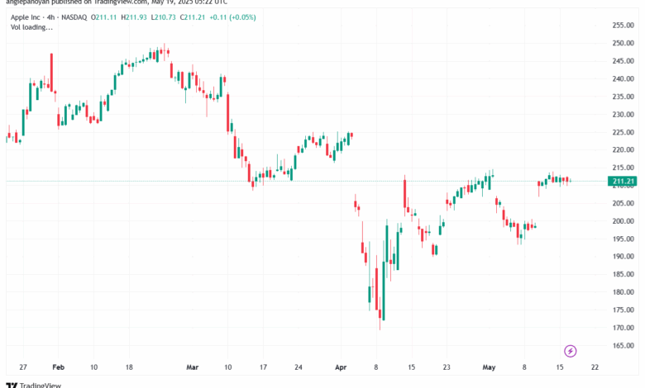Viewport: 645px width, 388px height.
Task: Click the 4h interval label in legend
Action: coord(50,17)
